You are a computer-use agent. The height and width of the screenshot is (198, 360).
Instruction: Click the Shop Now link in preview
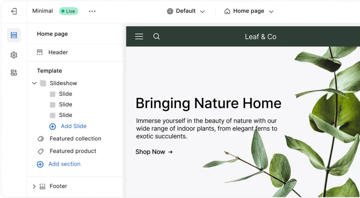click(154, 152)
